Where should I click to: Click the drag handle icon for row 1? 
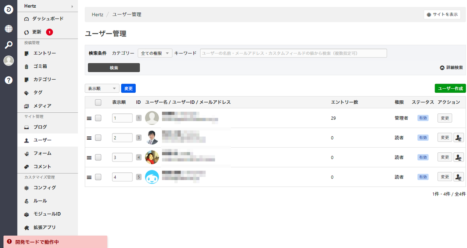(x=89, y=118)
